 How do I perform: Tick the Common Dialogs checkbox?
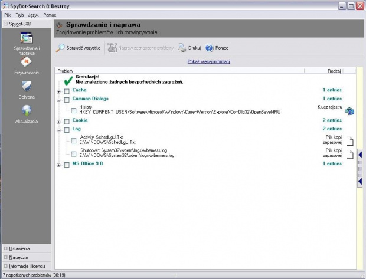click(x=67, y=100)
